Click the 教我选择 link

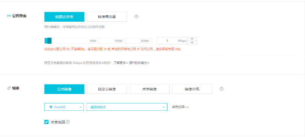pos(180,107)
